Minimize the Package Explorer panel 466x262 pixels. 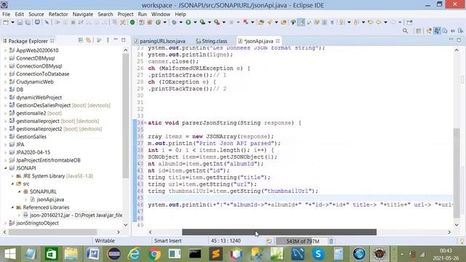116,40
